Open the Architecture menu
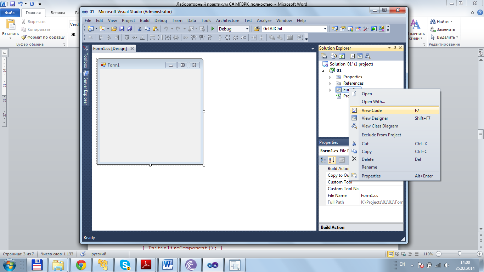Viewport: 484px width, 272px height. coord(227,21)
